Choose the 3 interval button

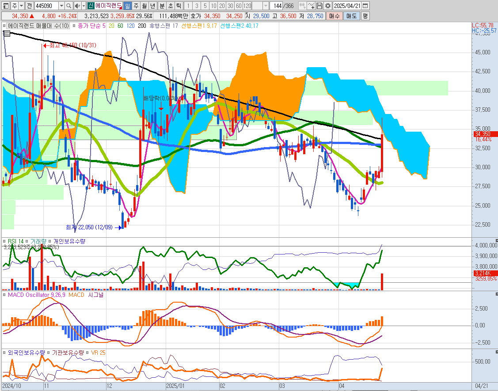click(197, 6)
